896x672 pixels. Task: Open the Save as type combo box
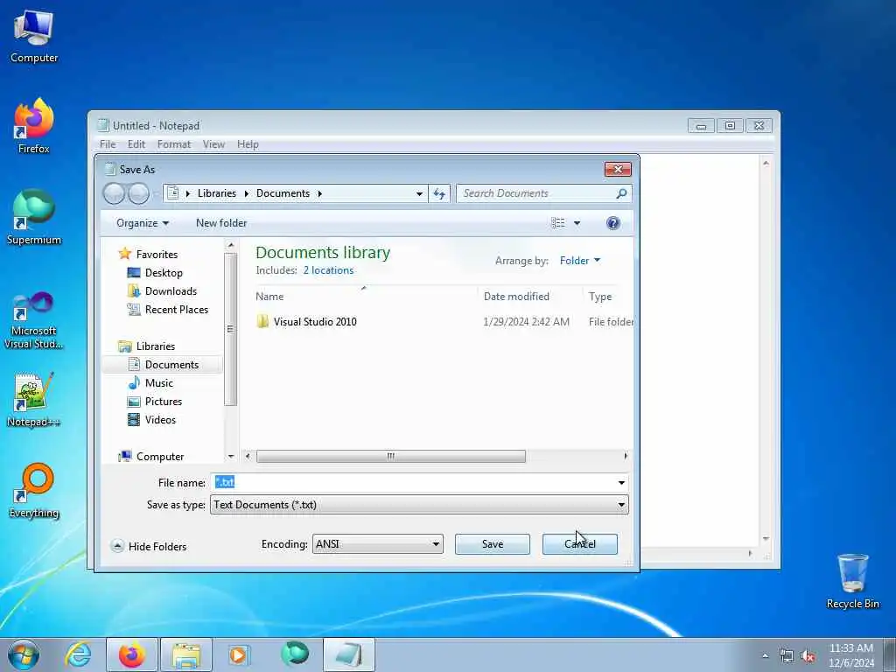(419, 505)
